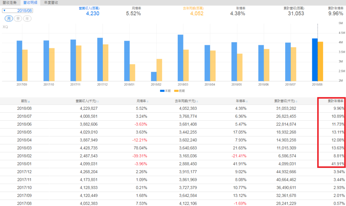The height and width of the screenshot is (206, 346).
Task: Click the 2017/09 label on chart axis
Action: pyautogui.click(x=22, y=84)
